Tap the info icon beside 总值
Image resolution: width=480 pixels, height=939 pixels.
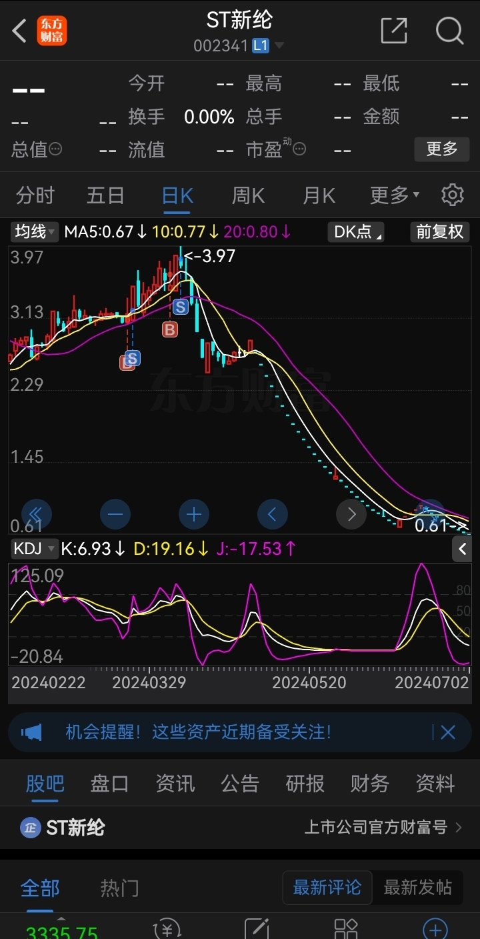point(55,149)
